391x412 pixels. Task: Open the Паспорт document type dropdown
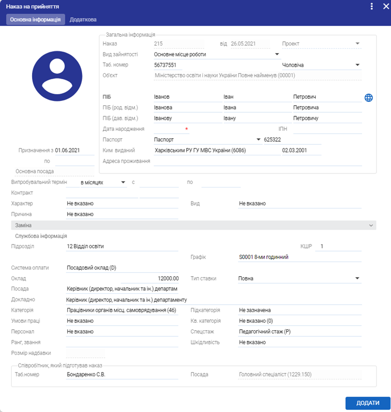tap(258, 139)
